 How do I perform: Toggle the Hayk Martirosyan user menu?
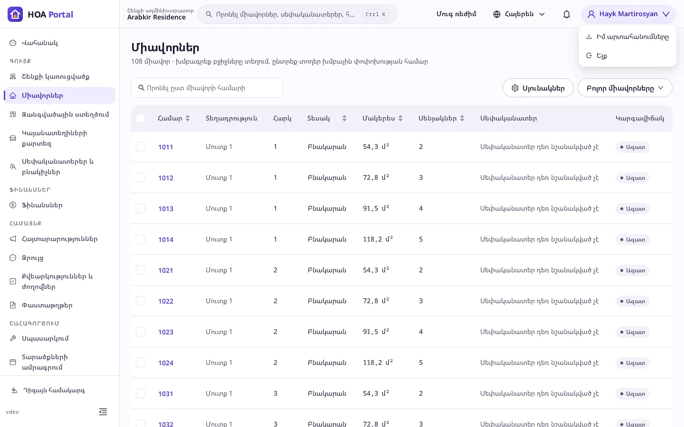(x=628, y=14)
